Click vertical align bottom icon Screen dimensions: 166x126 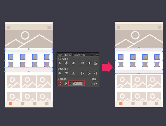click(x=96, y=63)
